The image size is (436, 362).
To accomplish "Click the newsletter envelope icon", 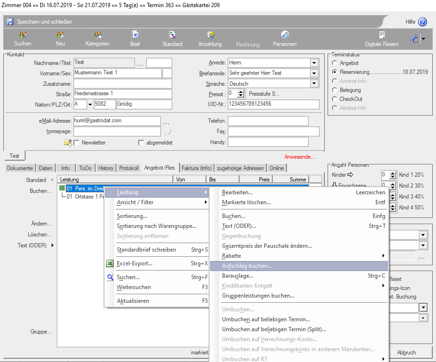I will coord(68,143).
